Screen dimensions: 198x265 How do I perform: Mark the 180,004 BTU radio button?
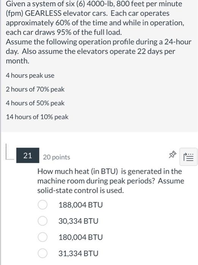click(x=42, y=237)
